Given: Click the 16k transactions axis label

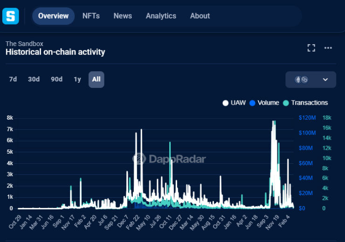Looking at the screenshot, I should (x=327, y=128).
